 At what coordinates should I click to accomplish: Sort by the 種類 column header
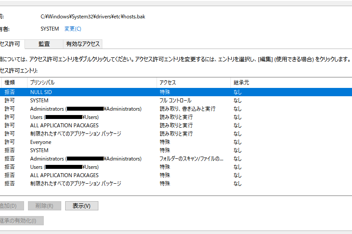(x=10, y=82)
